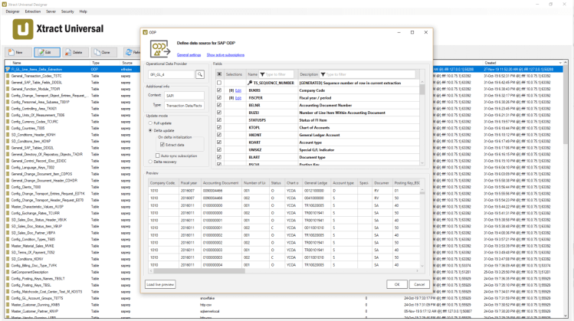Click the select-all icon in Fields header
This screenshot has width=574, height=321.
click(x=218, y=74)
